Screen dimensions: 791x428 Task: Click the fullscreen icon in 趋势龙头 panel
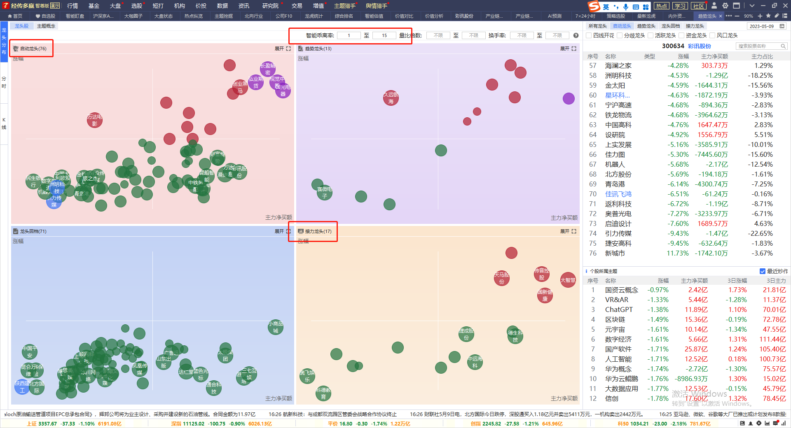click(x=574, y=49)
